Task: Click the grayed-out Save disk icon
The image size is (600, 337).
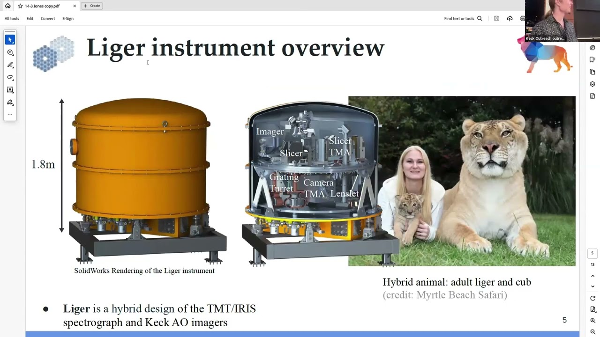Action: click(x=496, y=18)
